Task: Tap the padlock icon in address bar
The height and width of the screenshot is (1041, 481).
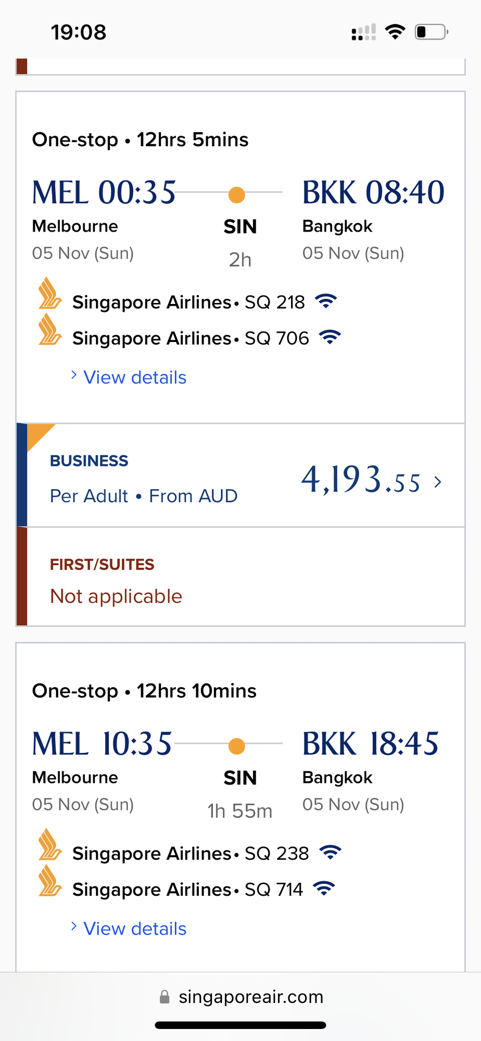Action: 164,997
